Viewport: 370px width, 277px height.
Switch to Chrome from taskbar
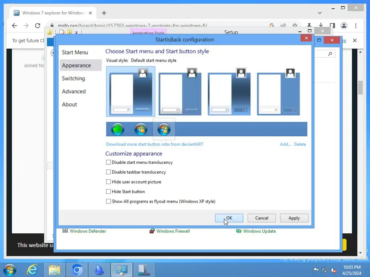[x=77, y=270]
